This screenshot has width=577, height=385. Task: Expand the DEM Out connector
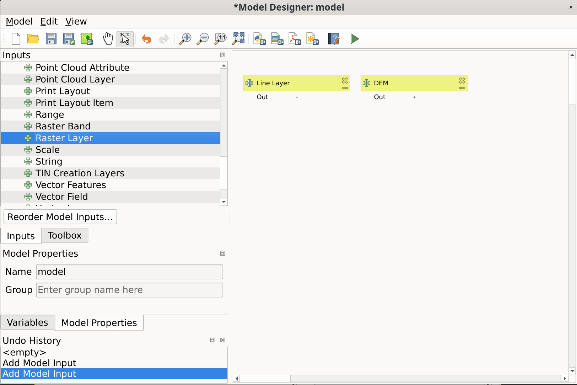[414, 97]
